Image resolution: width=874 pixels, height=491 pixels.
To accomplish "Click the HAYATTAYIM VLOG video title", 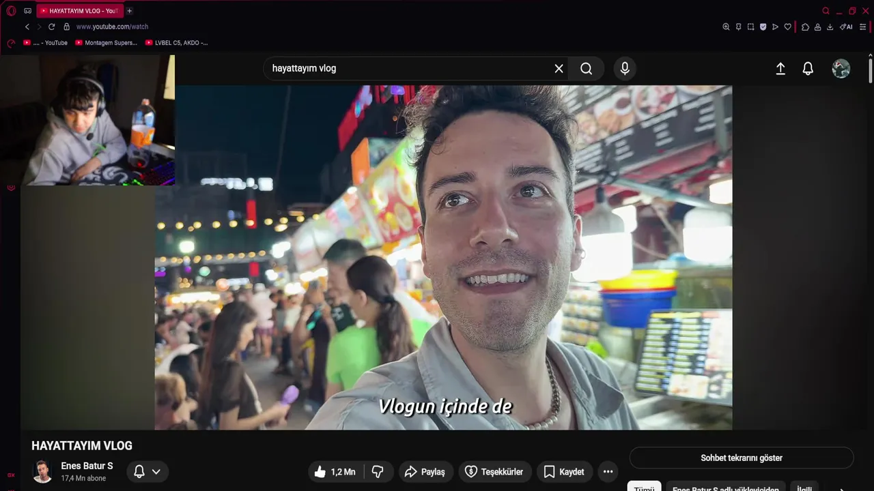I will [82, 445].
